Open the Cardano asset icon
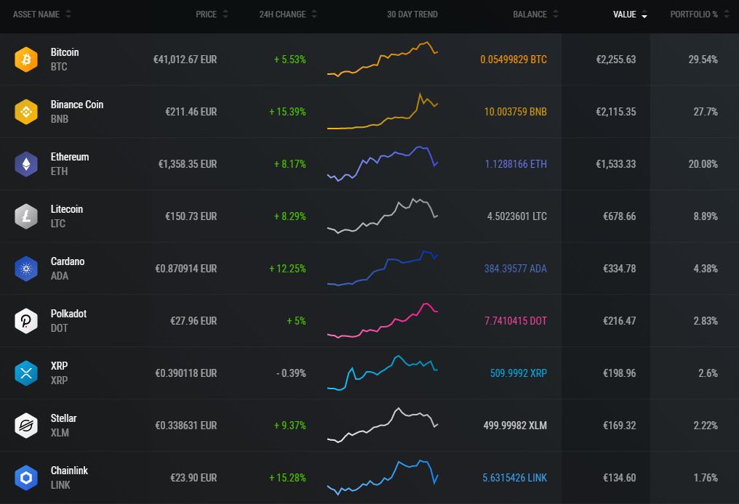The height and width of the screenshot is (504, 739). (26, 269)
